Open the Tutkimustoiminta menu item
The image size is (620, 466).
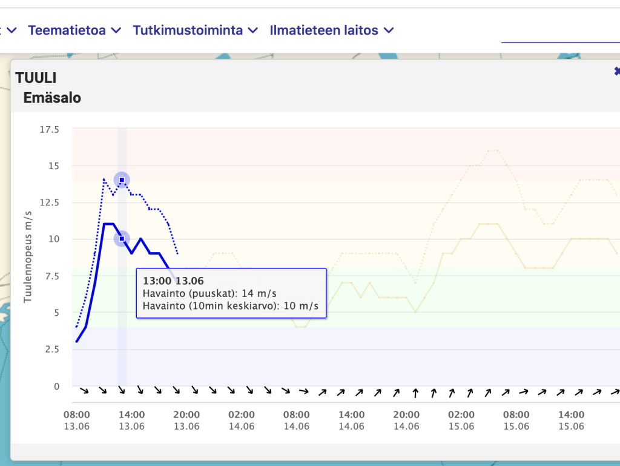[188, 30]
